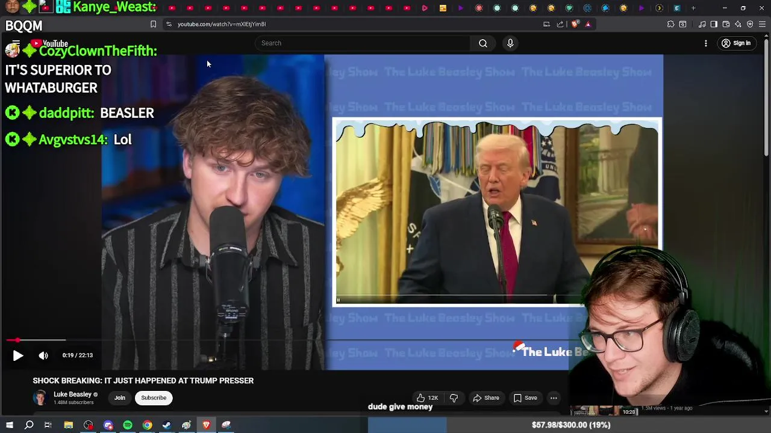Open the purple controller app on taskbar
The height and width of the screenshot is (433, 771).
coord(108,425)
